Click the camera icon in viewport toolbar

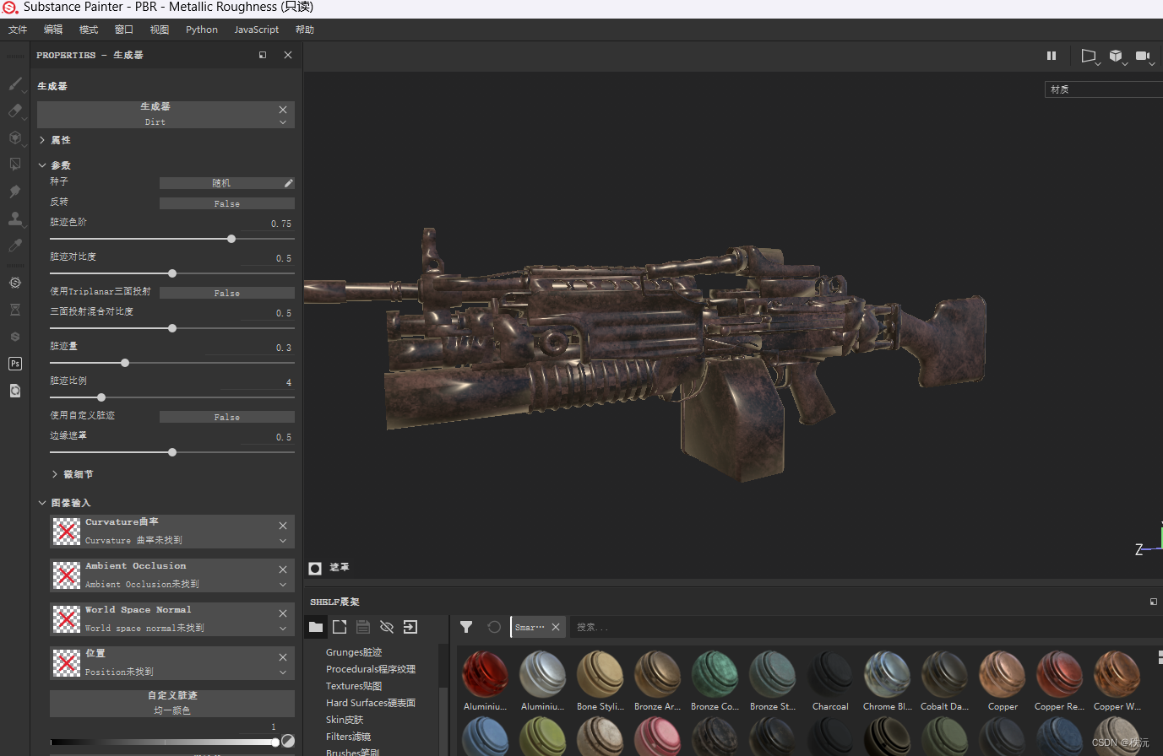click(x=1143, y=56)
